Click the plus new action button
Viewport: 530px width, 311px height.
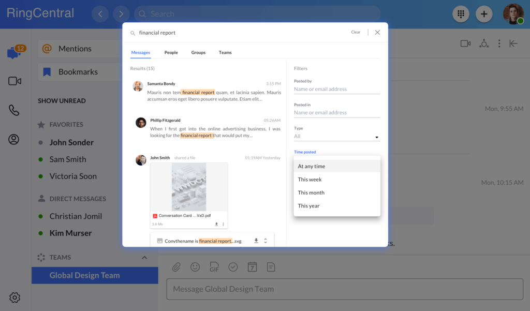[484, 14]
